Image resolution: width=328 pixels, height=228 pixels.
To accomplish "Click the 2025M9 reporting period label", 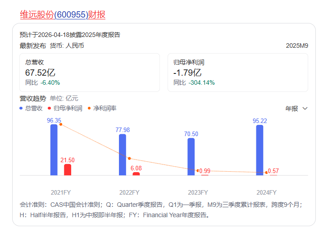I will click(x=297, y=46).
